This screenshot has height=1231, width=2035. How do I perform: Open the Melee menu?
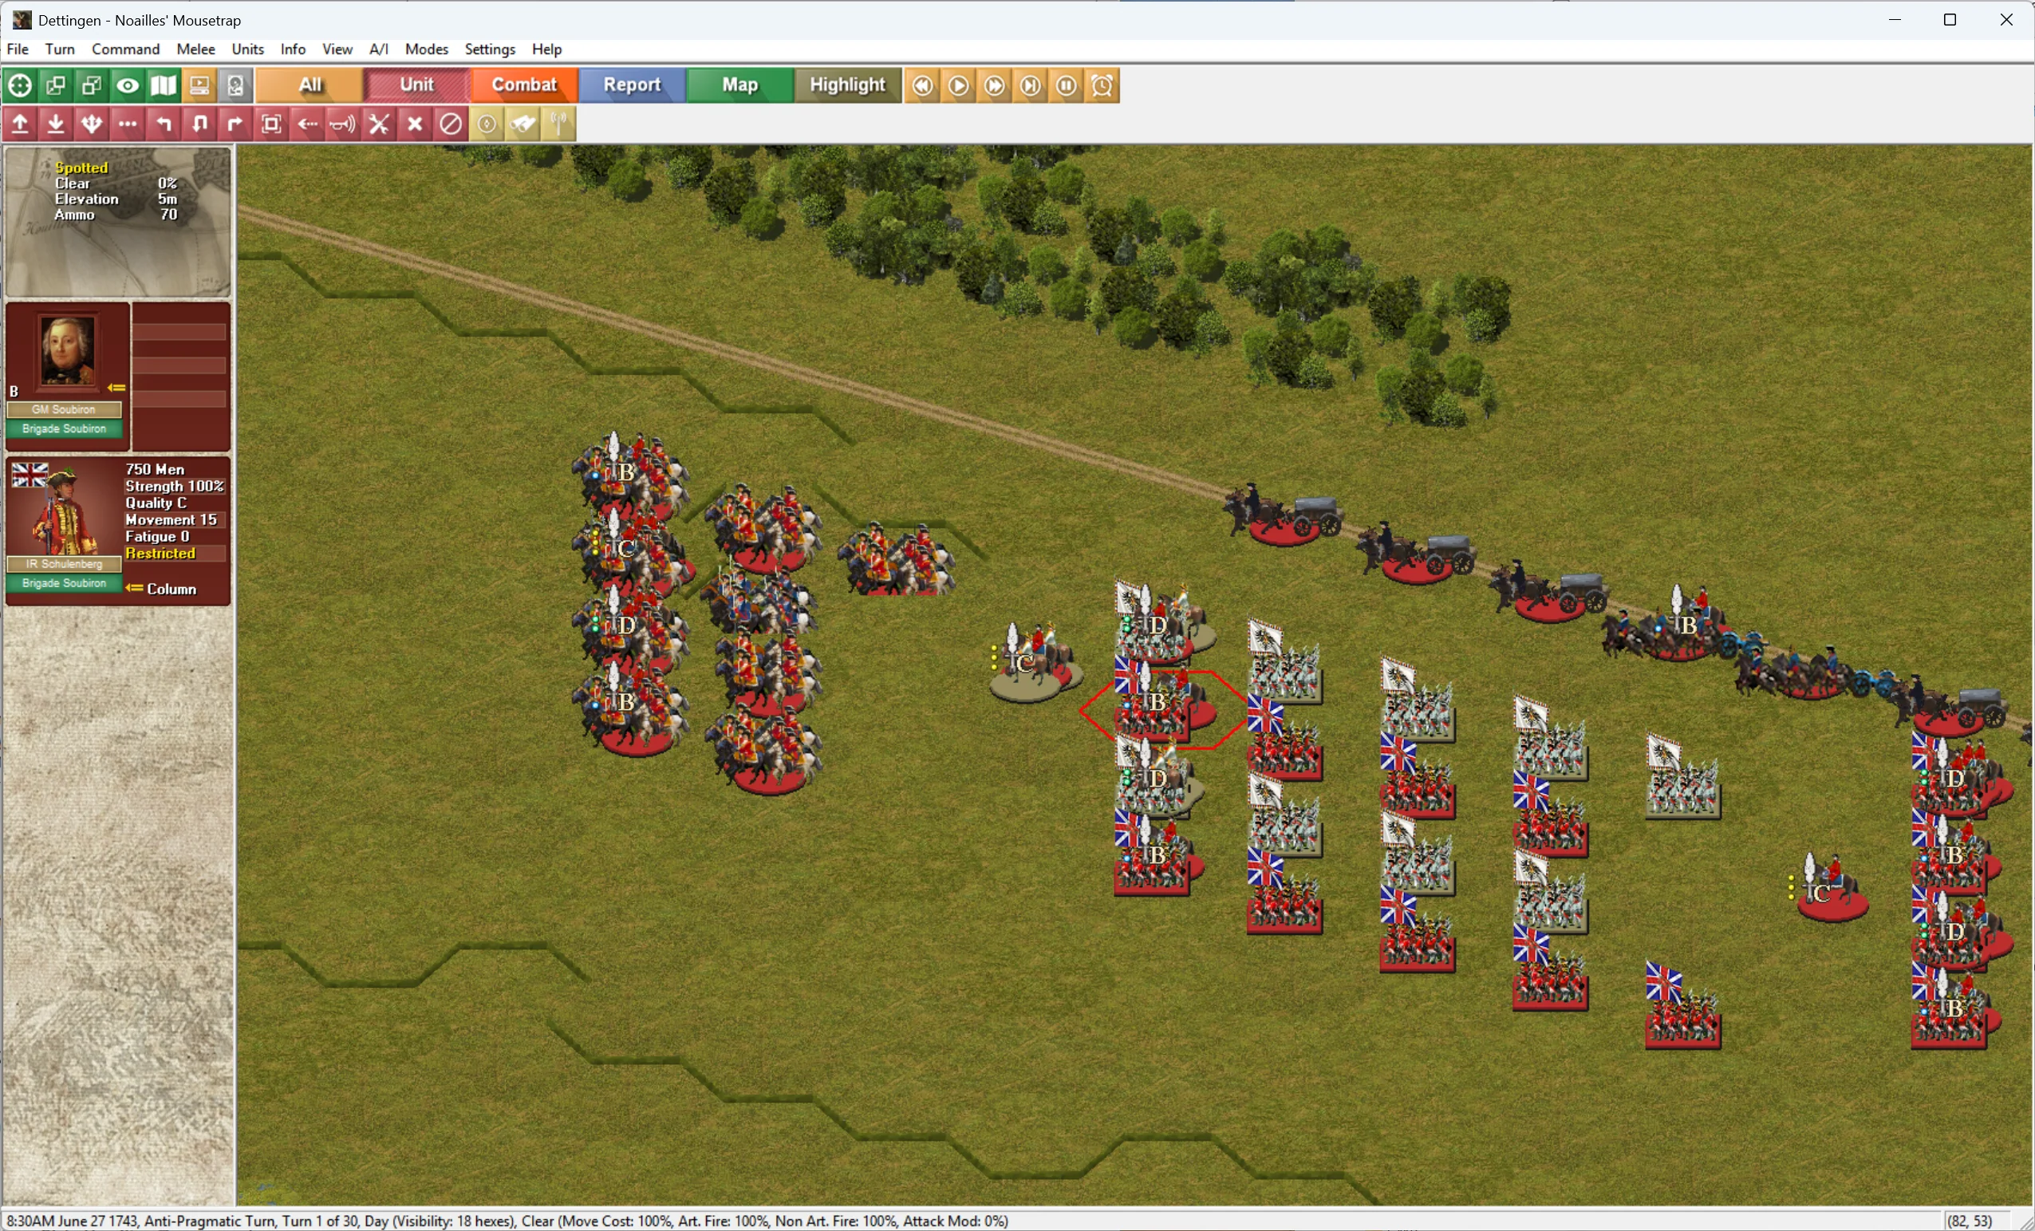click(195, 49)
